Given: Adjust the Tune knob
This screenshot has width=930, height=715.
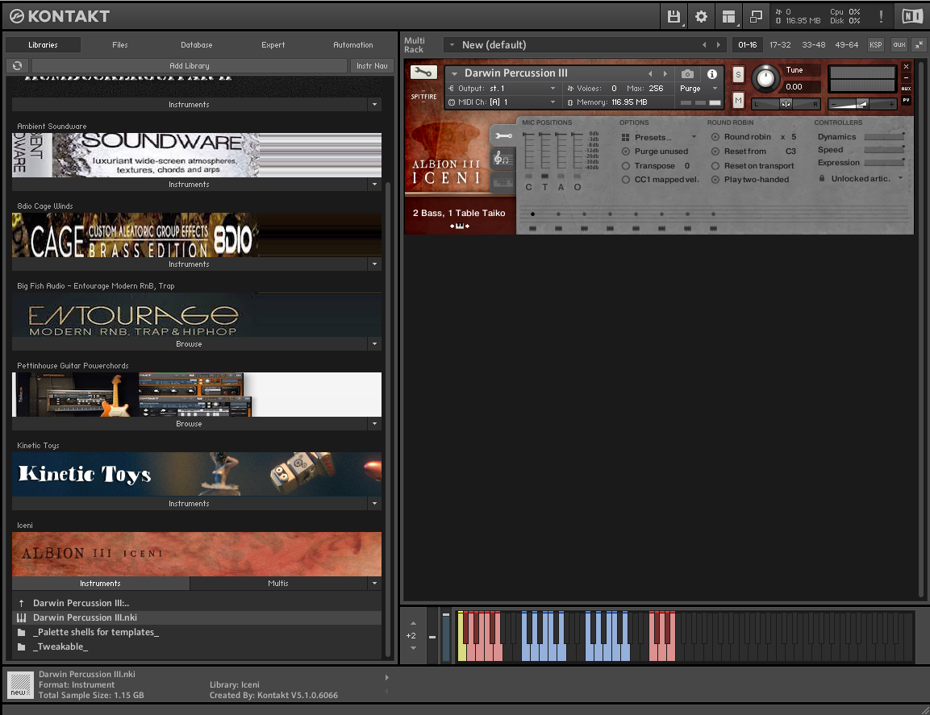Looking at the screenshot, I should click(765, 78).
